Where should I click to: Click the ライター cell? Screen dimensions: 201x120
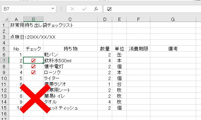[70, 78]
